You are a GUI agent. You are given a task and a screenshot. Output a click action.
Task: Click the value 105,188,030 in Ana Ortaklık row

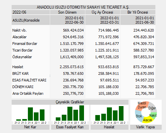tap(109, 93)
